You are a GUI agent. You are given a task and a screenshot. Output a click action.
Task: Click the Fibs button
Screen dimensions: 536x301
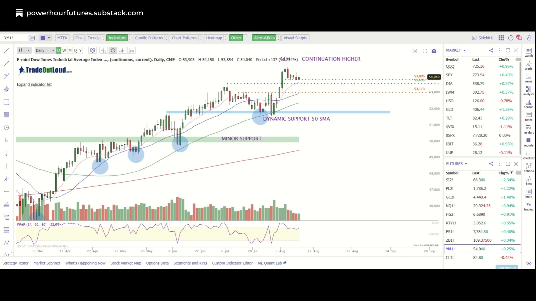tap(79, 38)
